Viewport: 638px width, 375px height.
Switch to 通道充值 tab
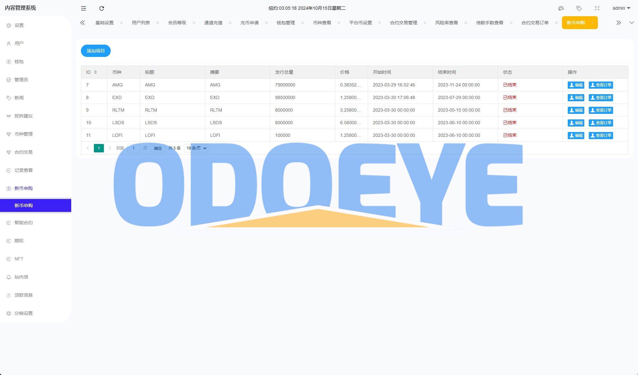click(x=213, y=23)
